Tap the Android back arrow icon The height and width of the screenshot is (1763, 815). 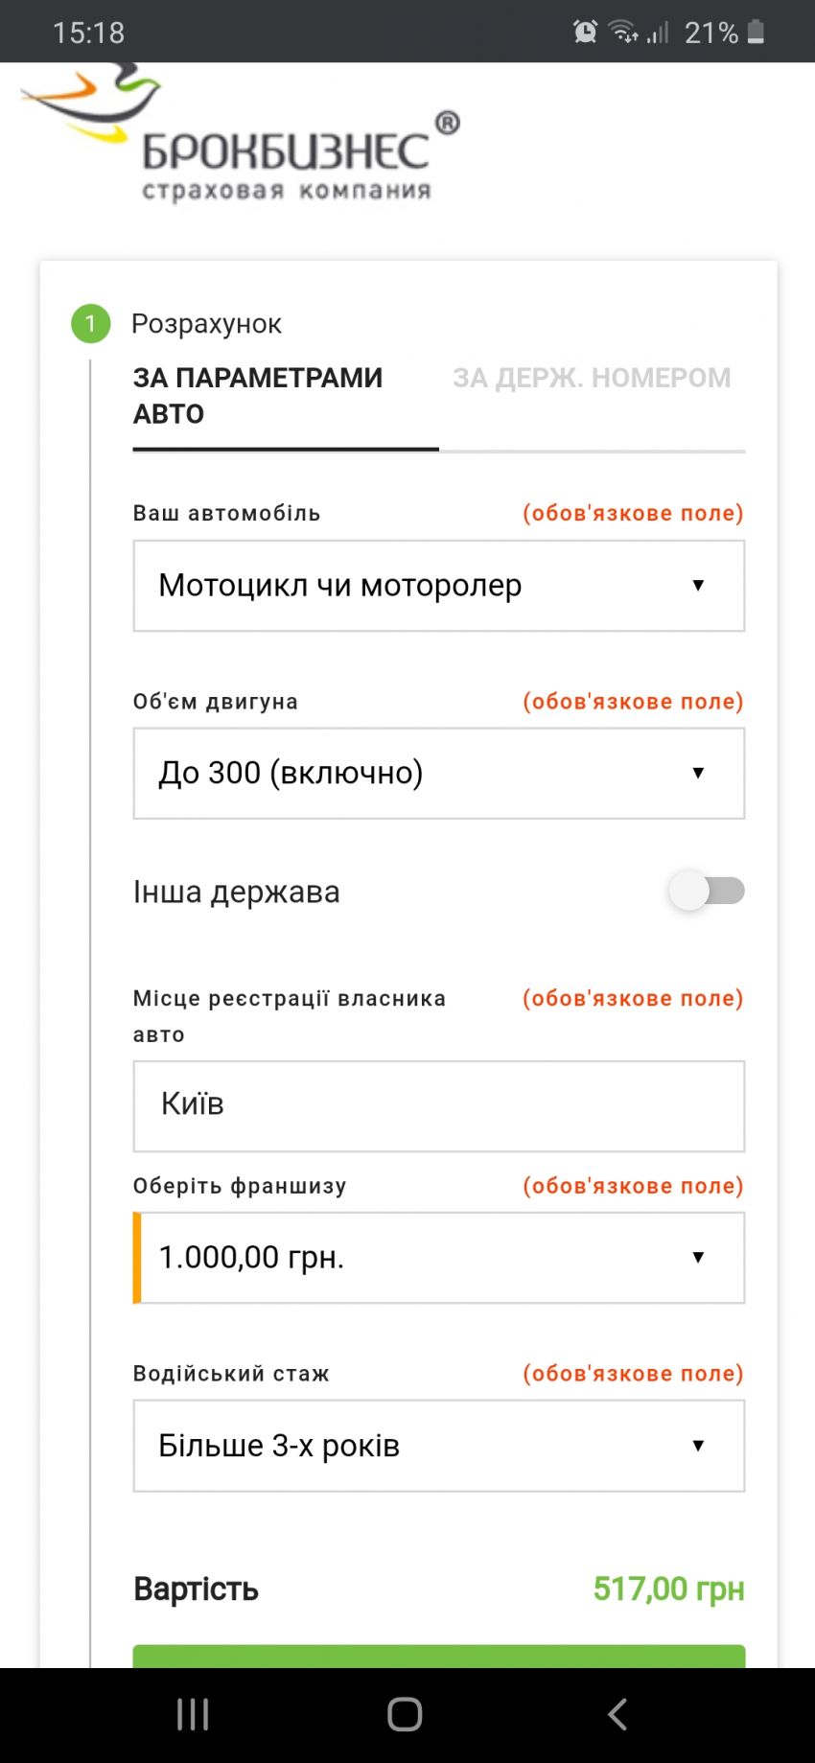tap(617, 1714)
